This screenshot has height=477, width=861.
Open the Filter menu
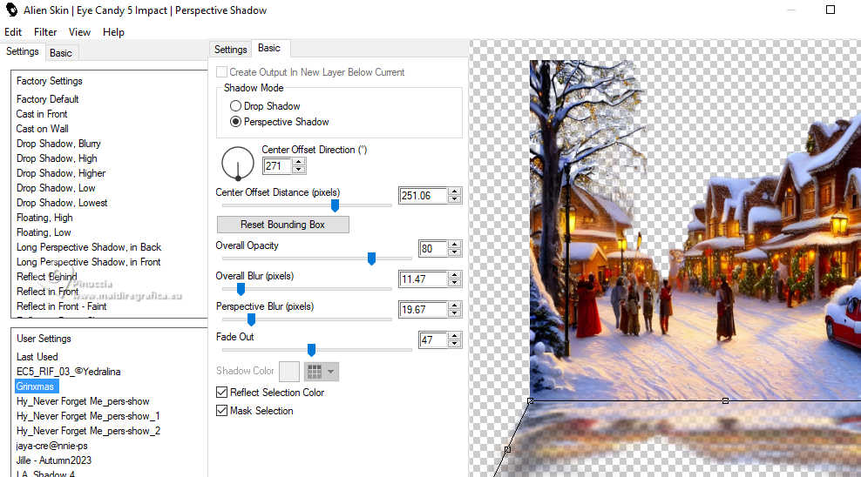pyautogui.click(x=45, y=32)
